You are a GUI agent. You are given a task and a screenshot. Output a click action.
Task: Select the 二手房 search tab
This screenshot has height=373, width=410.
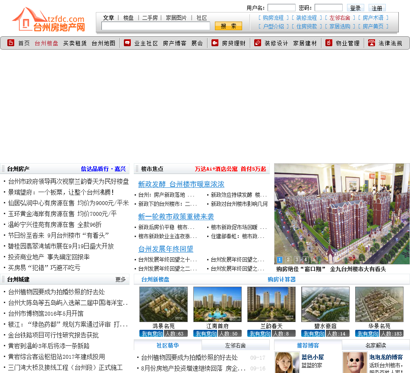[150, 18]
